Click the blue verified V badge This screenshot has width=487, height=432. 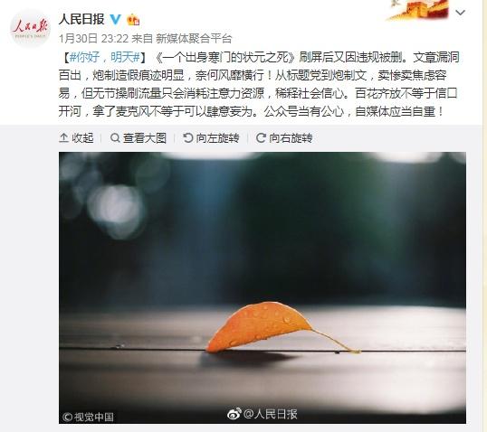point(116,19)
